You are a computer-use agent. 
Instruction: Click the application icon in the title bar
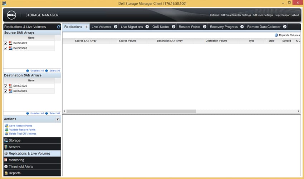(4, 3)
